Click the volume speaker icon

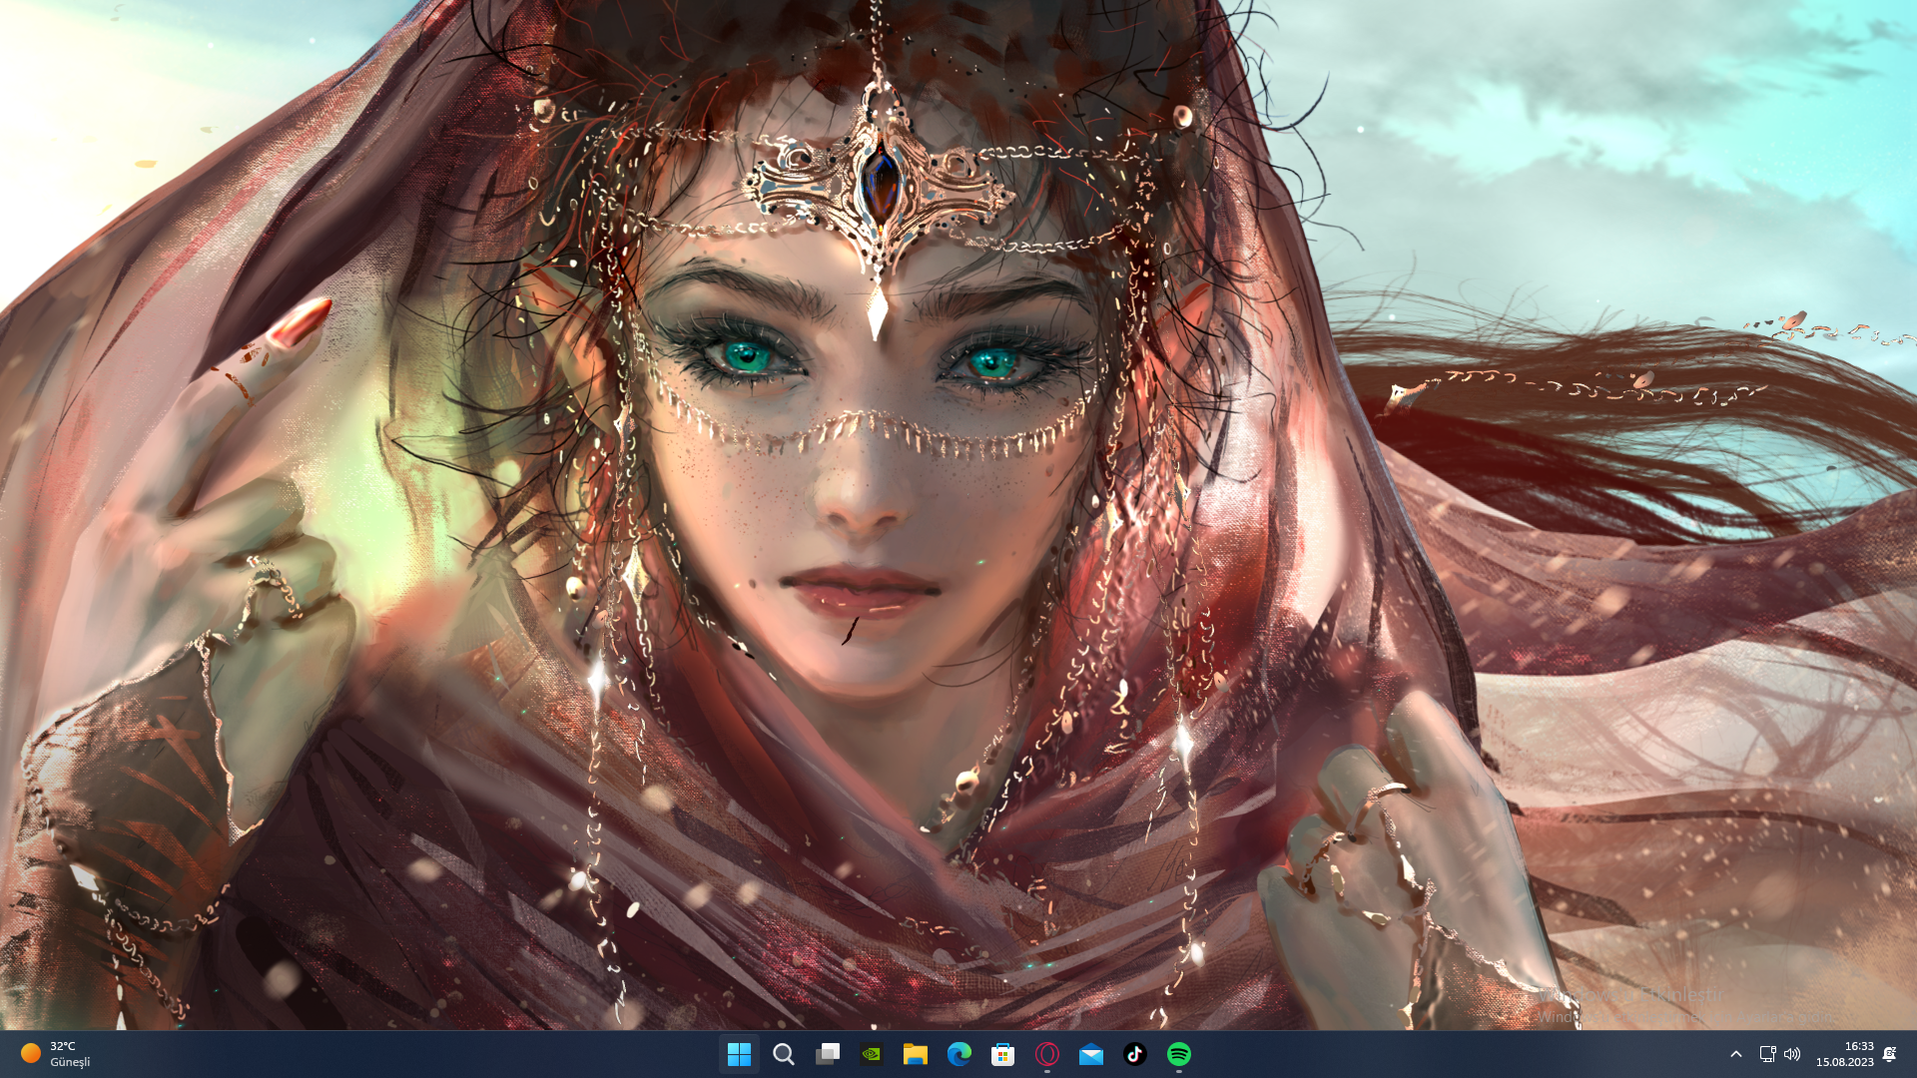pos(1792,1054)
